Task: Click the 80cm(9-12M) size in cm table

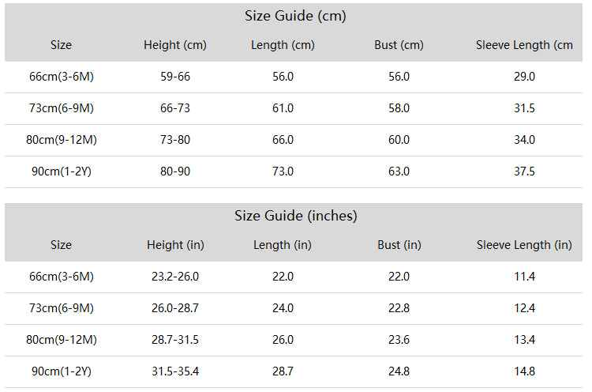Action: coord(62,140)
